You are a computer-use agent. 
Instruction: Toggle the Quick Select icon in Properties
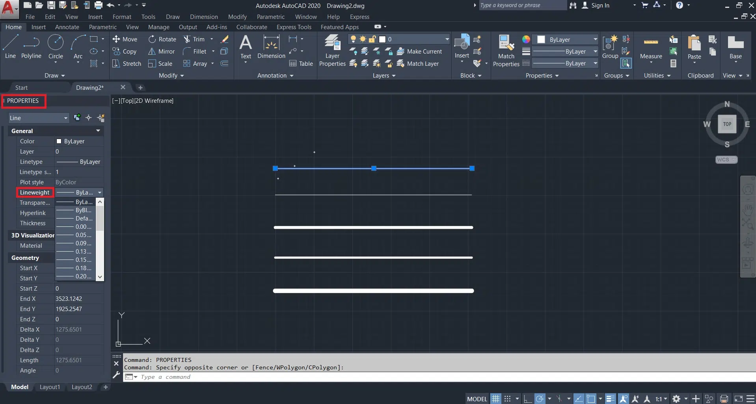click(x=101, y=118)
